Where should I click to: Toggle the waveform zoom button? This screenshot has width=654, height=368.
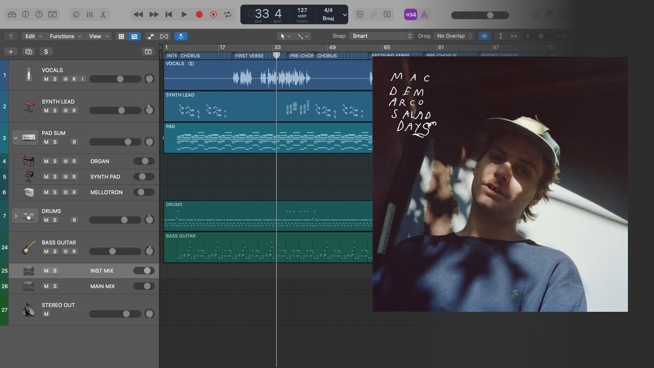484,36
